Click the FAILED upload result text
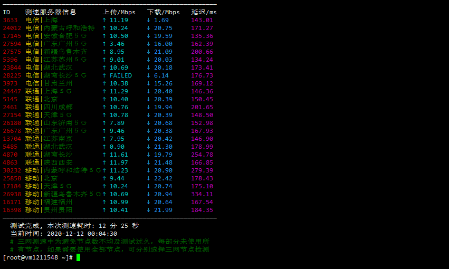 (121, 75)
